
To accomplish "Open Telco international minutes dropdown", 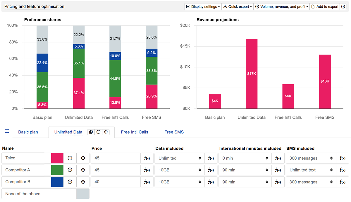I will pos(245,158).
